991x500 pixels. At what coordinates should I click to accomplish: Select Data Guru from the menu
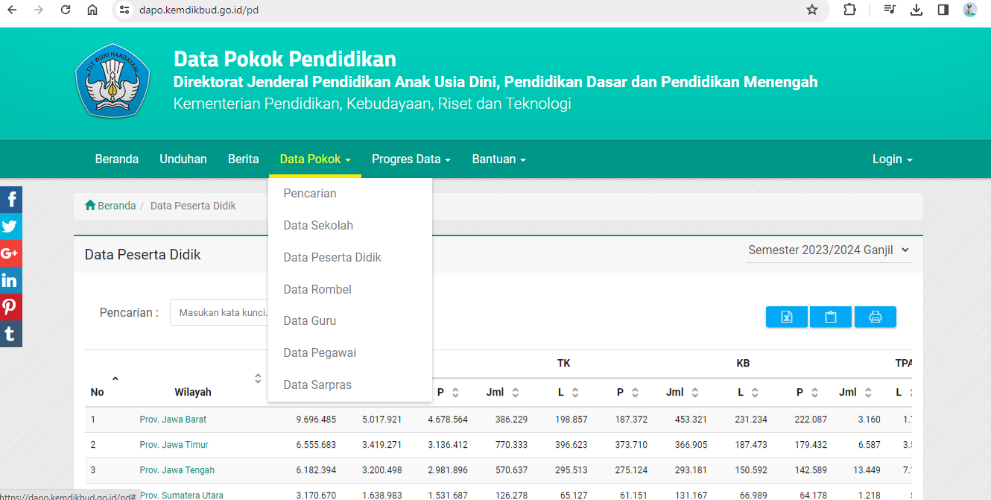(309, 320)
